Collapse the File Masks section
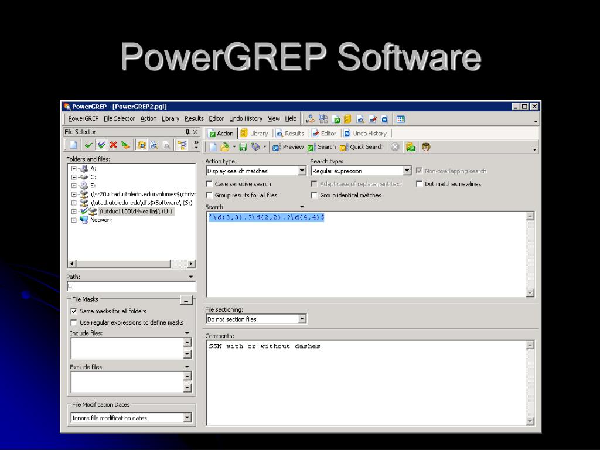 pos(186,300)
